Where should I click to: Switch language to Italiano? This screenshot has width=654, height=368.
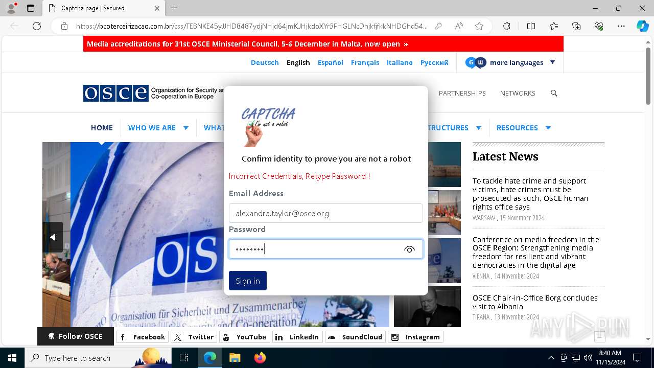click(x=400, y=62)
